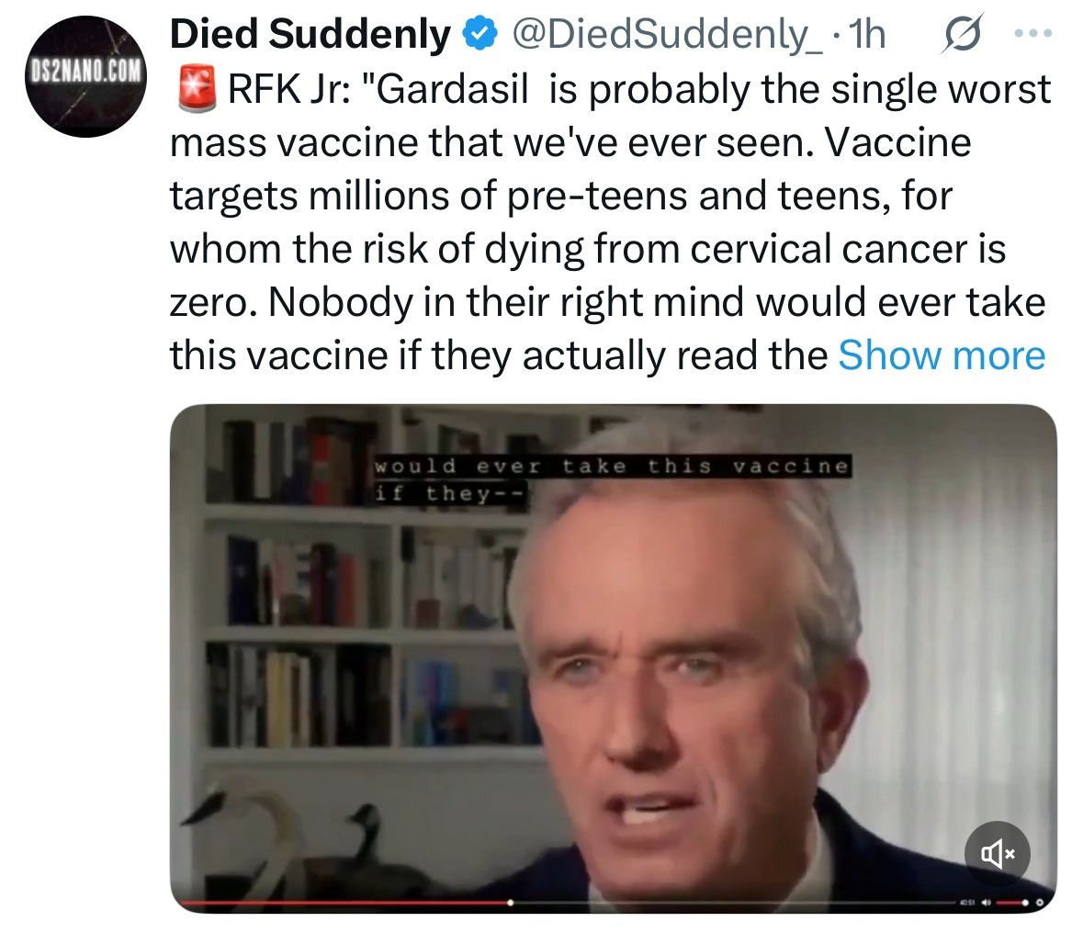Click the embedded 40:51 time display
This screenshot has height=933, width=1083.
pos(966,902)
